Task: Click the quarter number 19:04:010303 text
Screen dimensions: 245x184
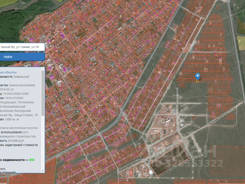Action: tap(14, 98)
